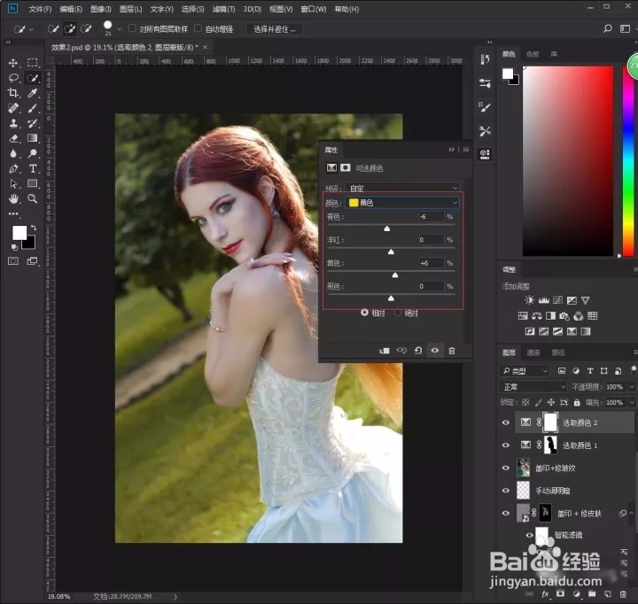
Task: Click the cyan slider handle
Action: click(387, 228)
